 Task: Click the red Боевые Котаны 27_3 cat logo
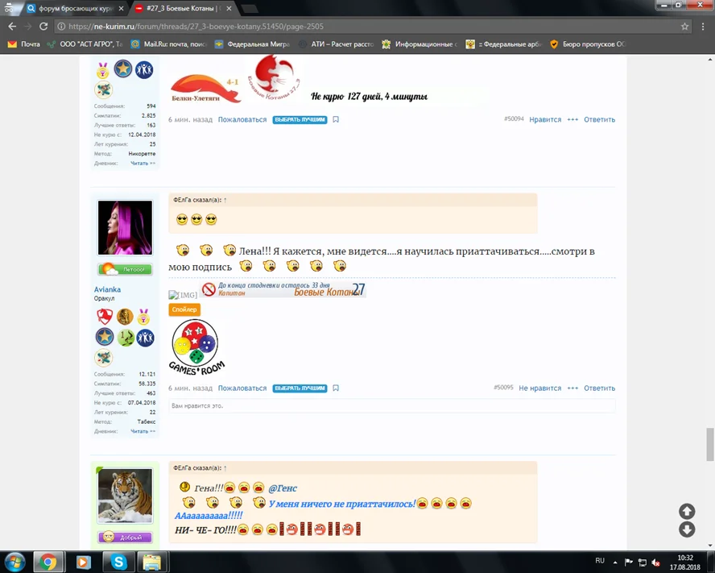275,77
